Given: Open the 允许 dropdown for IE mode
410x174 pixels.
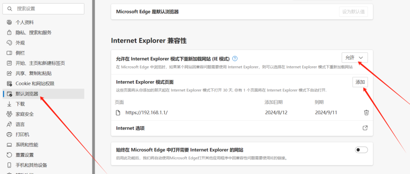Looking at the screenshot, I should point(355,58).
